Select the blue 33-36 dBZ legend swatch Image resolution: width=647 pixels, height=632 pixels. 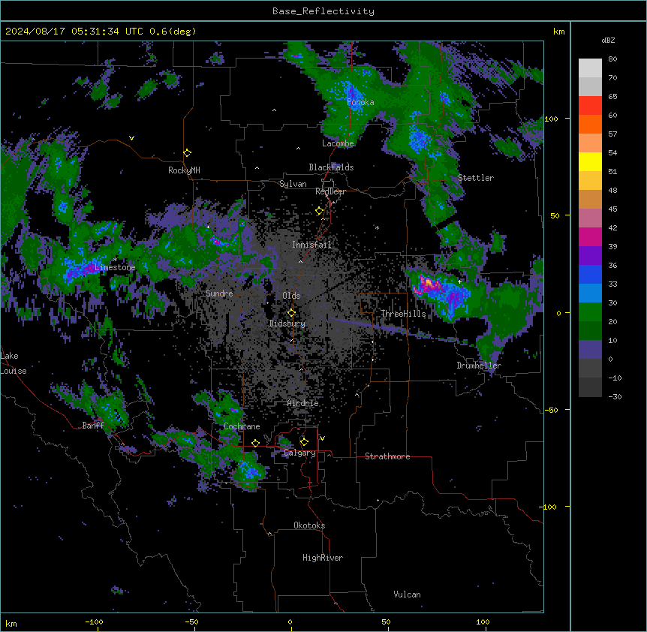590,275
